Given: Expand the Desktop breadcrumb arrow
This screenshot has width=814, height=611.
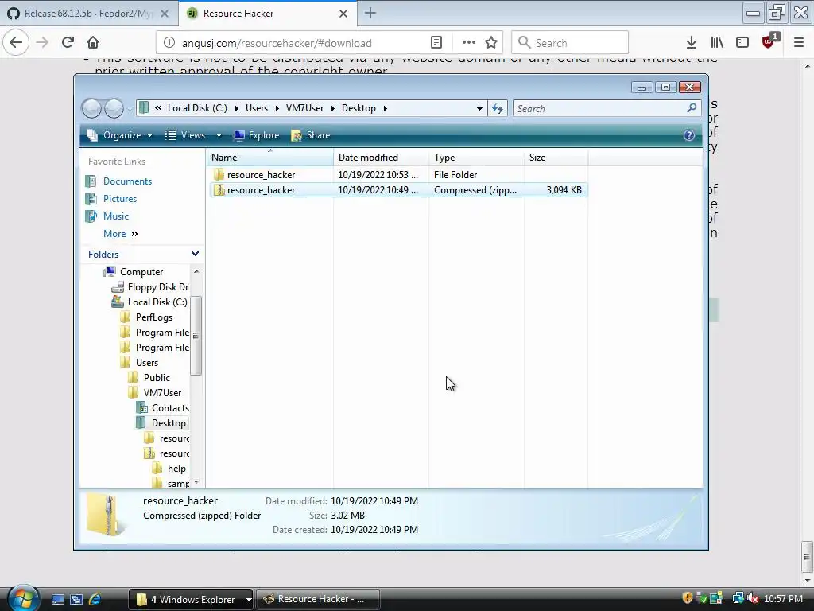Looking at the screenshot, I should tap(386, 108).
